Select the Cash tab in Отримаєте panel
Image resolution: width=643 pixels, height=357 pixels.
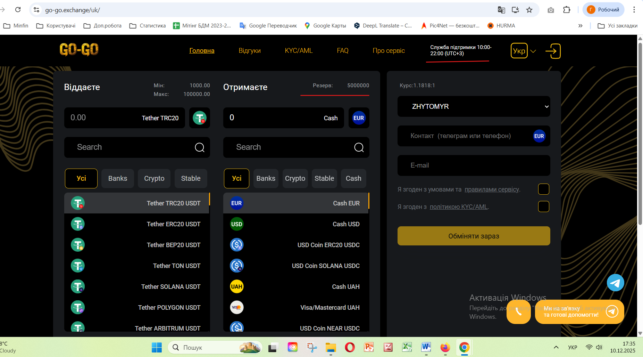click(353, 178)
